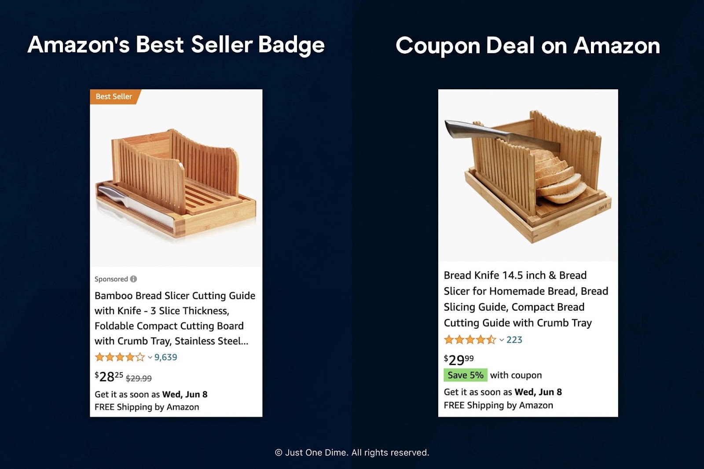
Task: Click the orange Best Seller badge
Action: pyautogui.click(x=114, y=97)
